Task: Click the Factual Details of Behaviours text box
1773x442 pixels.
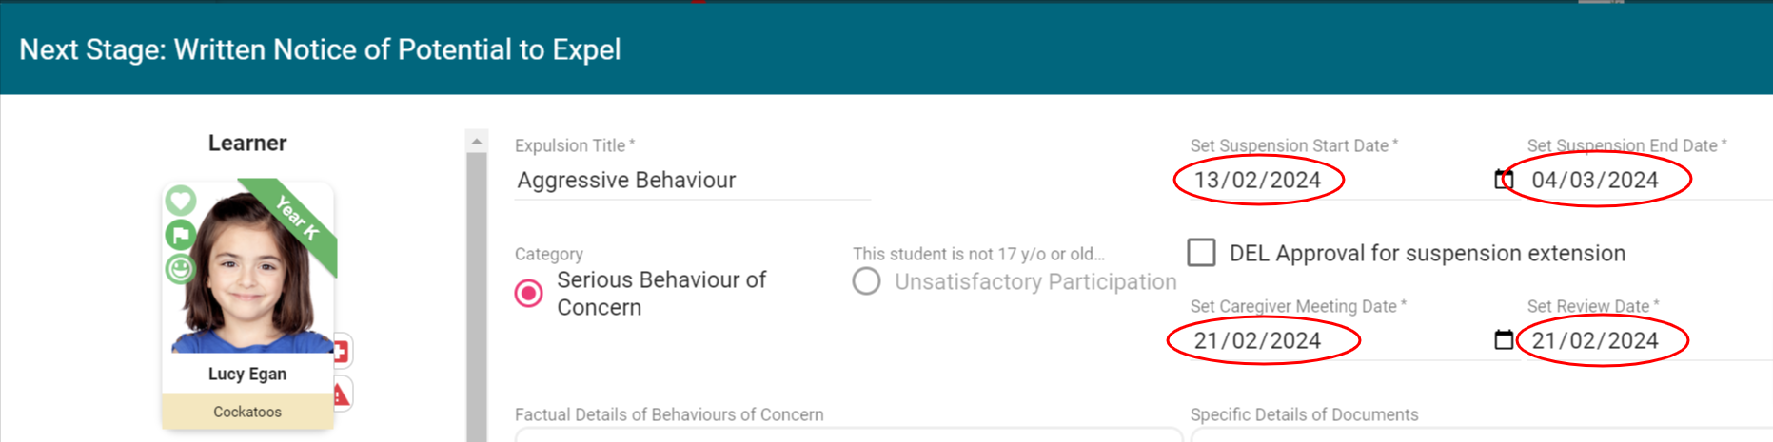Action: tap(847, 435)
